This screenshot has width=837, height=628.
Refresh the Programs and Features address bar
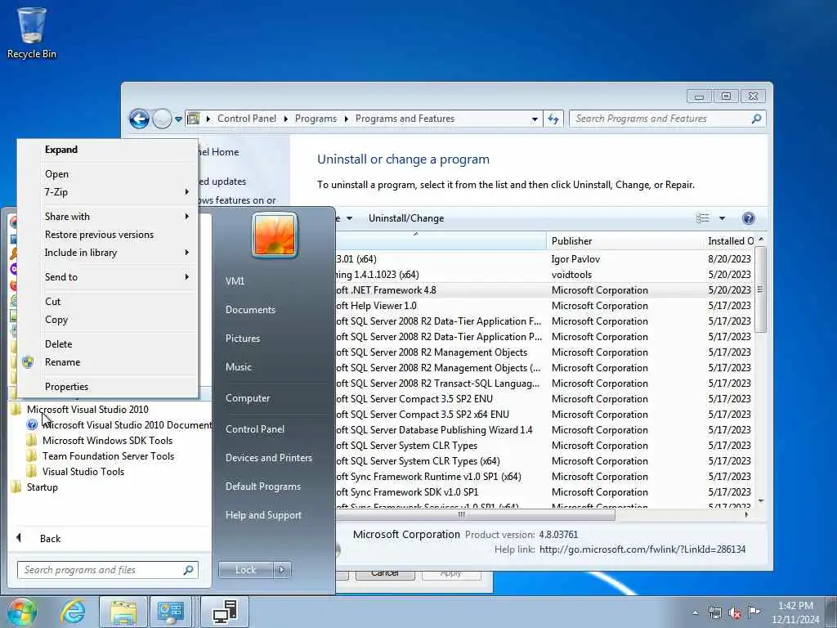click(553, 119)
